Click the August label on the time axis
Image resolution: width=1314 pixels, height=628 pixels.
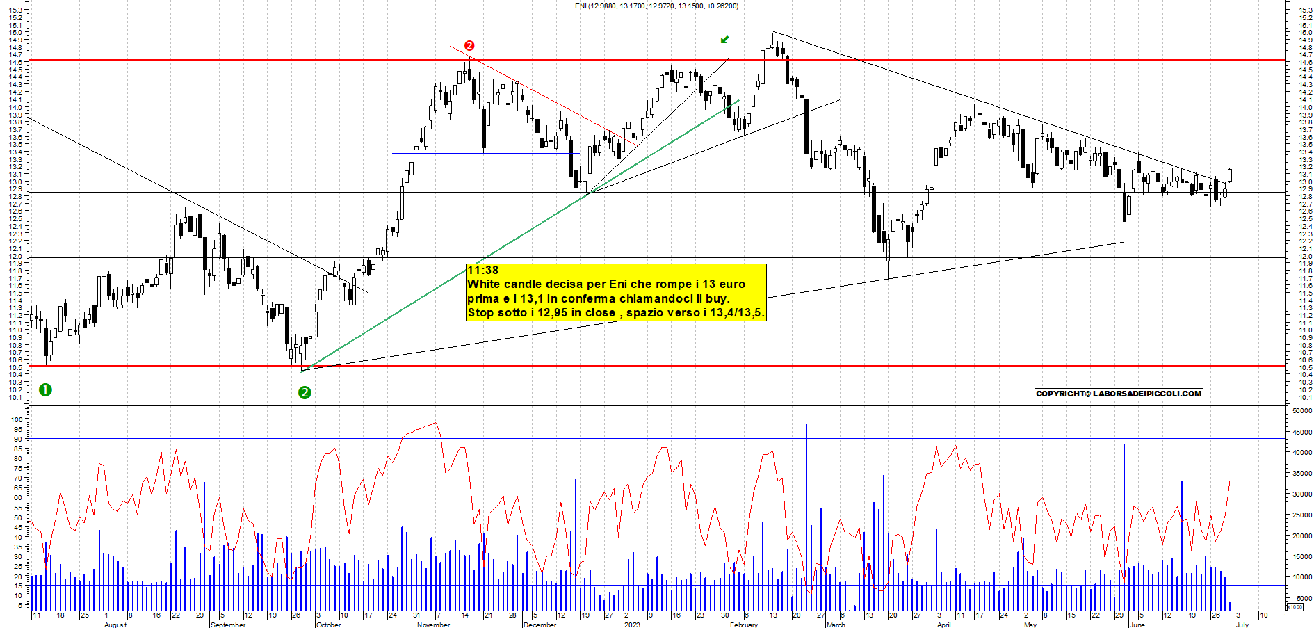(x=115, y=625)
